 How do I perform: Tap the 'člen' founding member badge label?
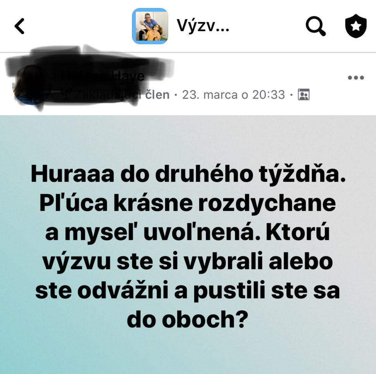[157, 95]
